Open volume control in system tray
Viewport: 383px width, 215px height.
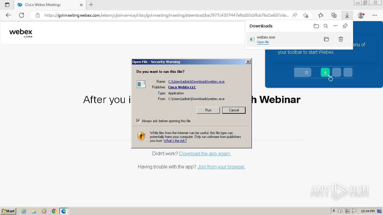[x=340, y=211]
